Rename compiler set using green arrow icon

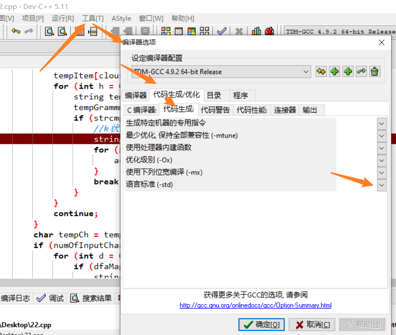pos(361,71)
